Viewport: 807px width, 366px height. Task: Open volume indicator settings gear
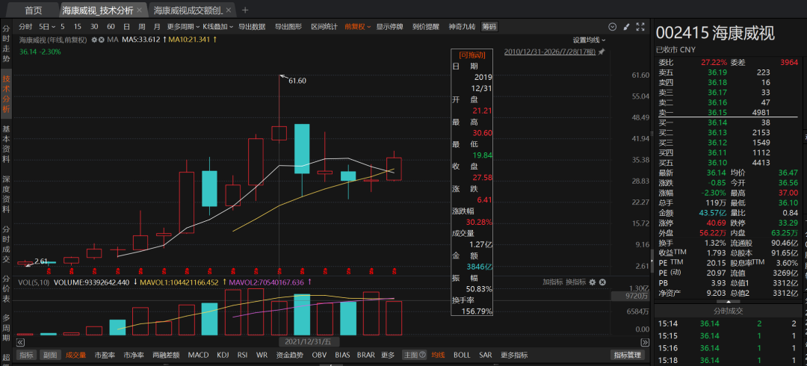pos(593,282)
